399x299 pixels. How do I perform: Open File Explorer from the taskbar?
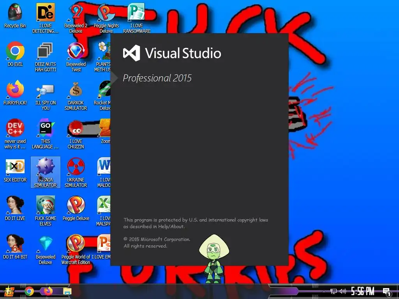tap(67, 291)
